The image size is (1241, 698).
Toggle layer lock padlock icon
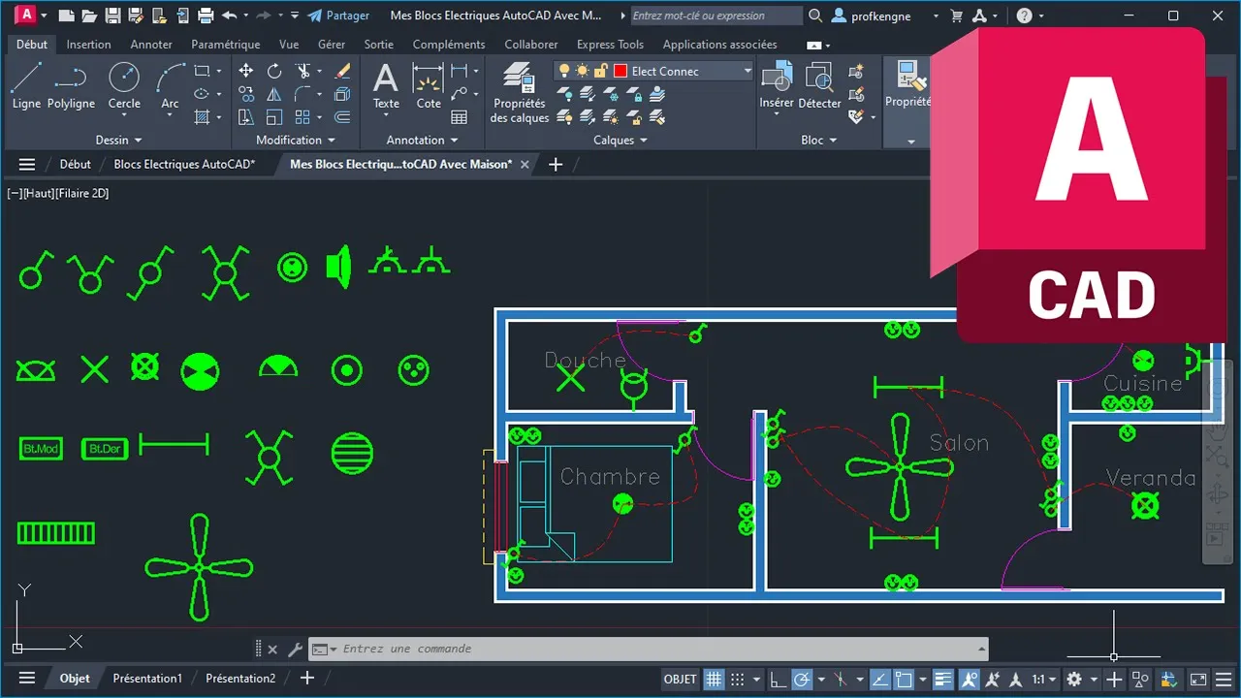(x=600, y=71)
